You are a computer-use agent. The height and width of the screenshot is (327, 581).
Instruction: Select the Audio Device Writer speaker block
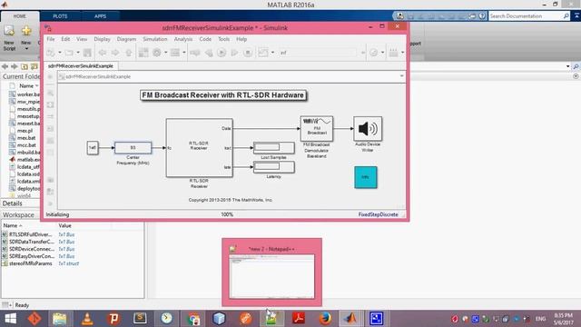(368, 129)
